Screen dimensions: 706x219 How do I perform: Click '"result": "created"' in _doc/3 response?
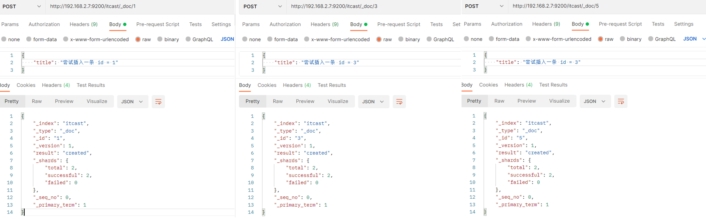pos(304,153)
